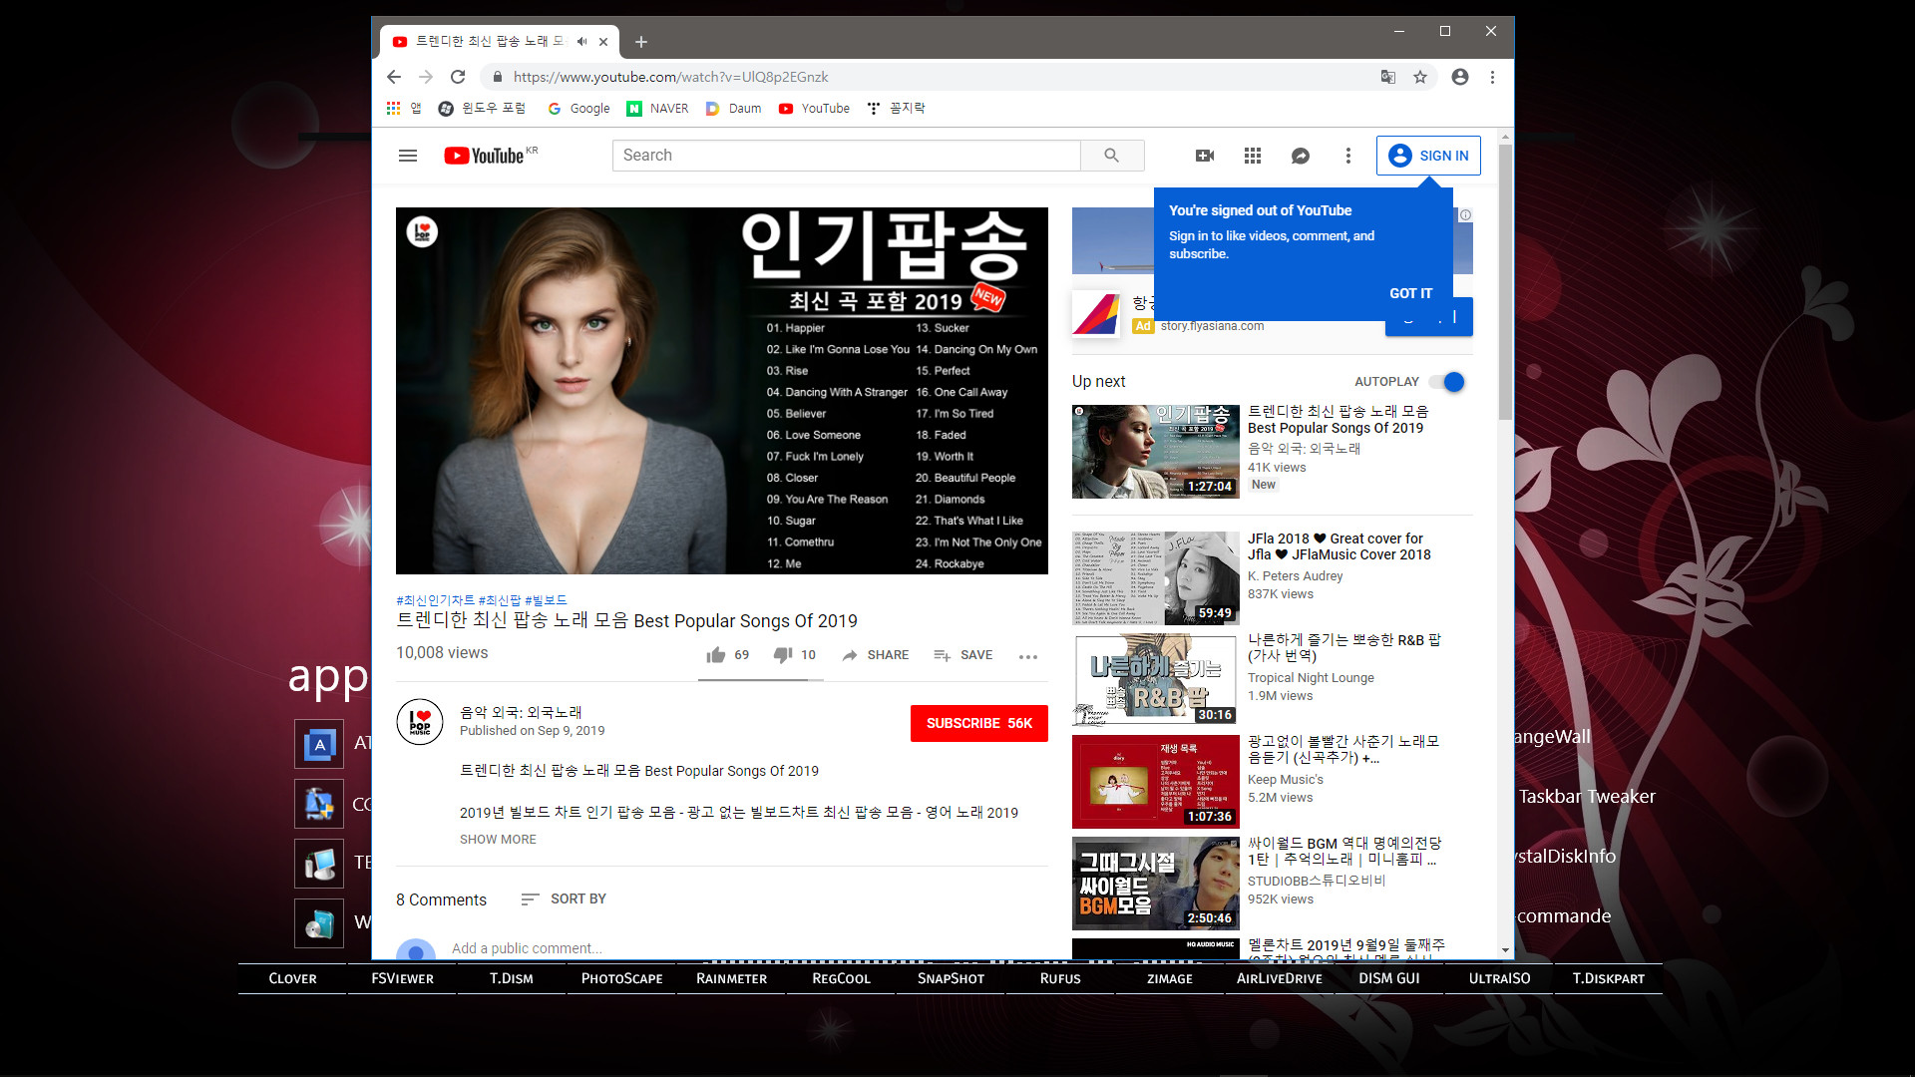The width and height of the screenshot is (1915, 1077).
Task: Click the browser address bar URL
Action: click(670, 77)
